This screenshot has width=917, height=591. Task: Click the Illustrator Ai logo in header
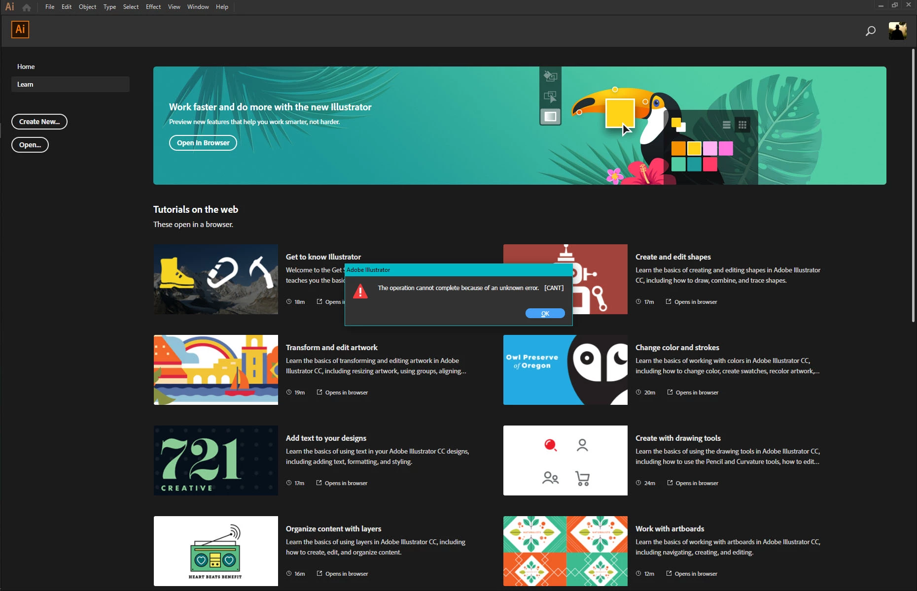20,29
